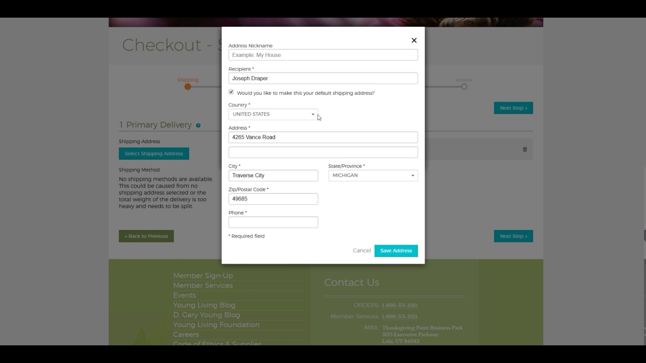Select the Review step marker
Image resolution: width=646 pixels, height=363 pixels.
point(464,86)
